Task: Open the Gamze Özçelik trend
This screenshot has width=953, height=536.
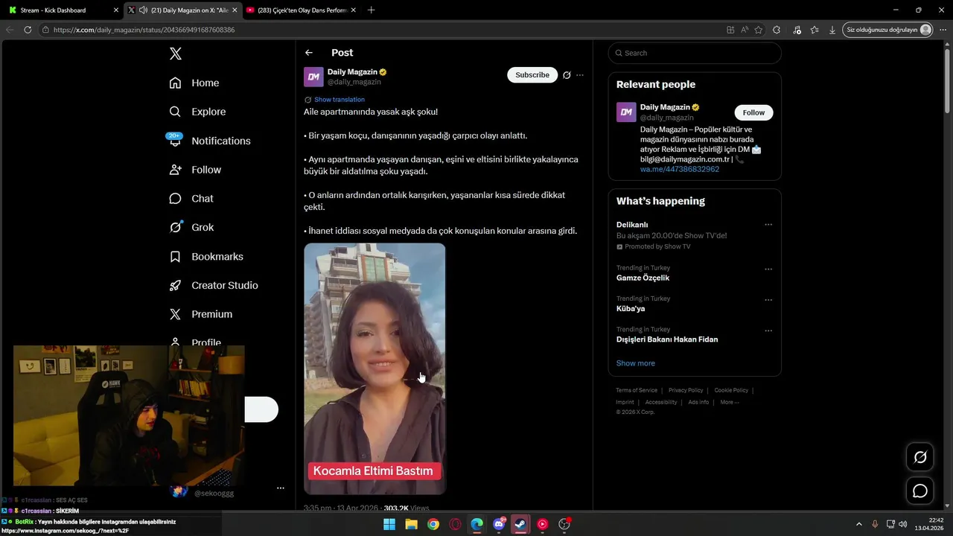Action: [x=643, y=278]
